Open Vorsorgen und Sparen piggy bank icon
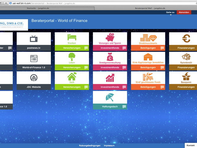 [110, 37]
